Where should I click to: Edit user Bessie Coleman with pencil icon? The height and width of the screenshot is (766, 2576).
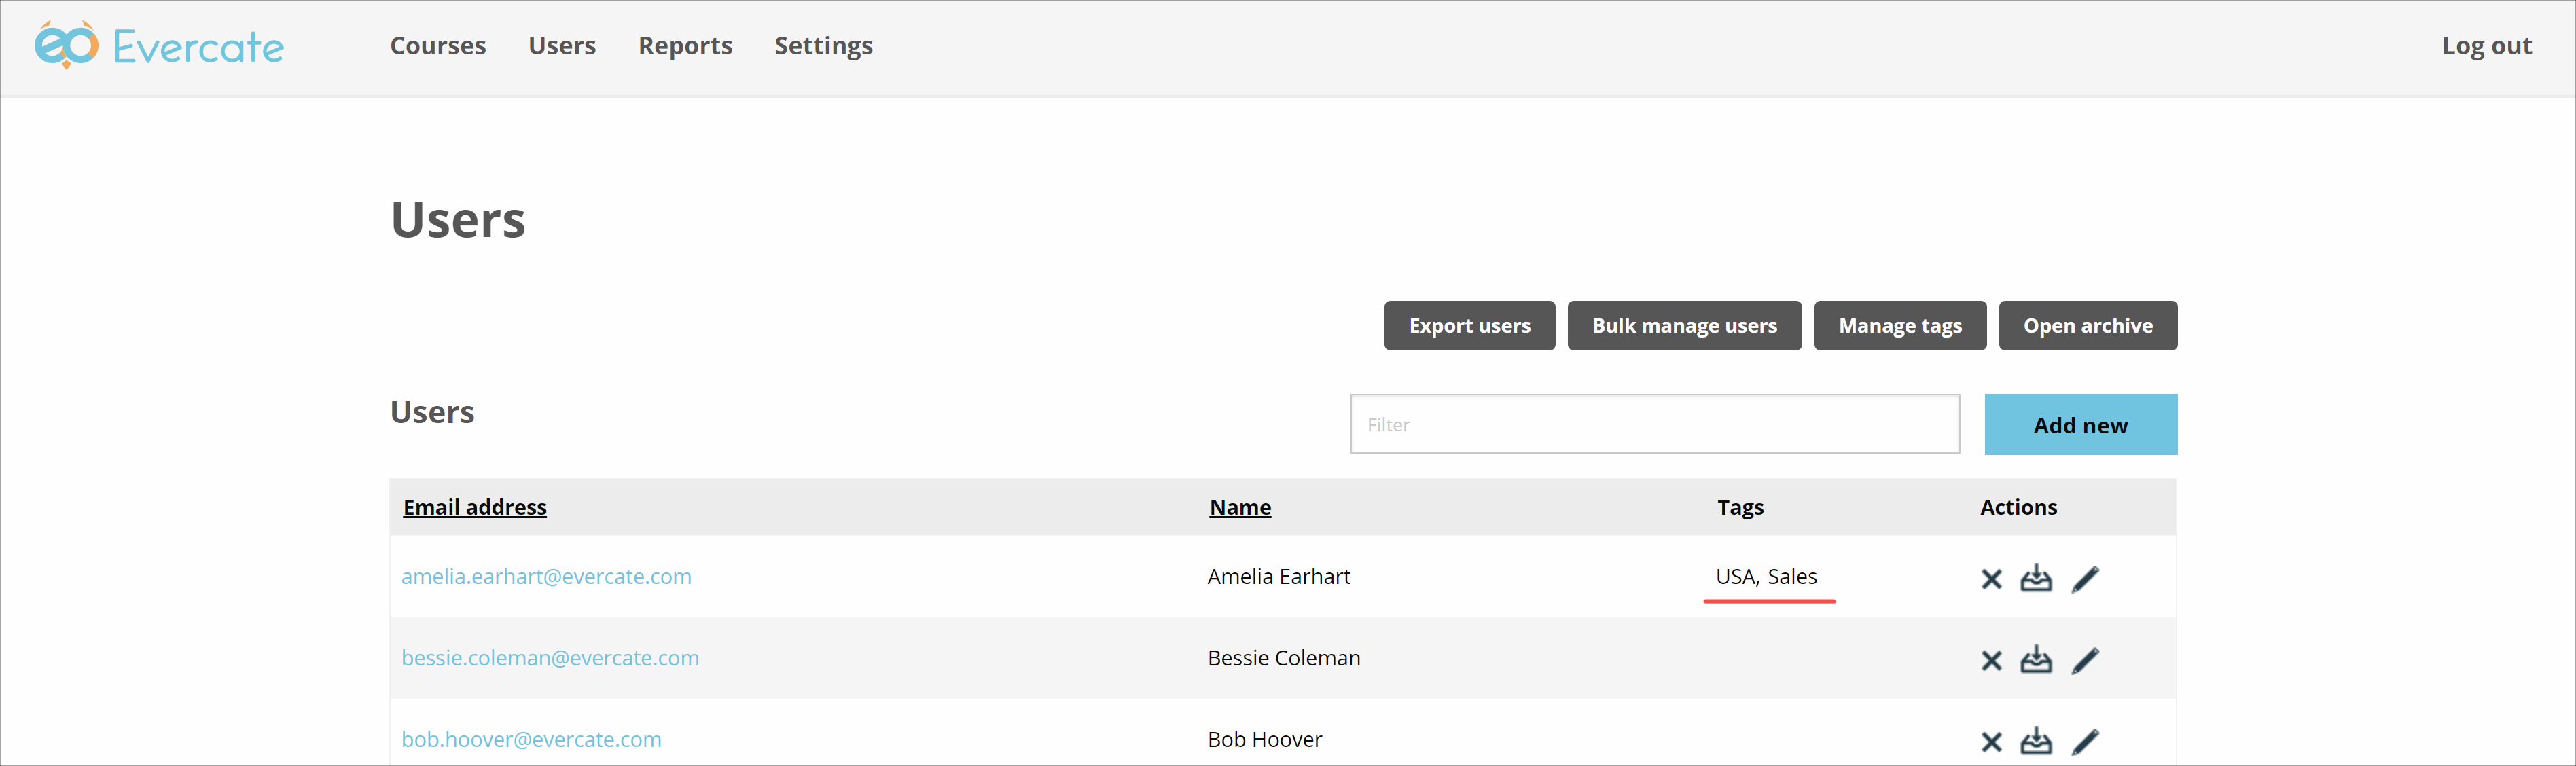tap(2085, 661)
